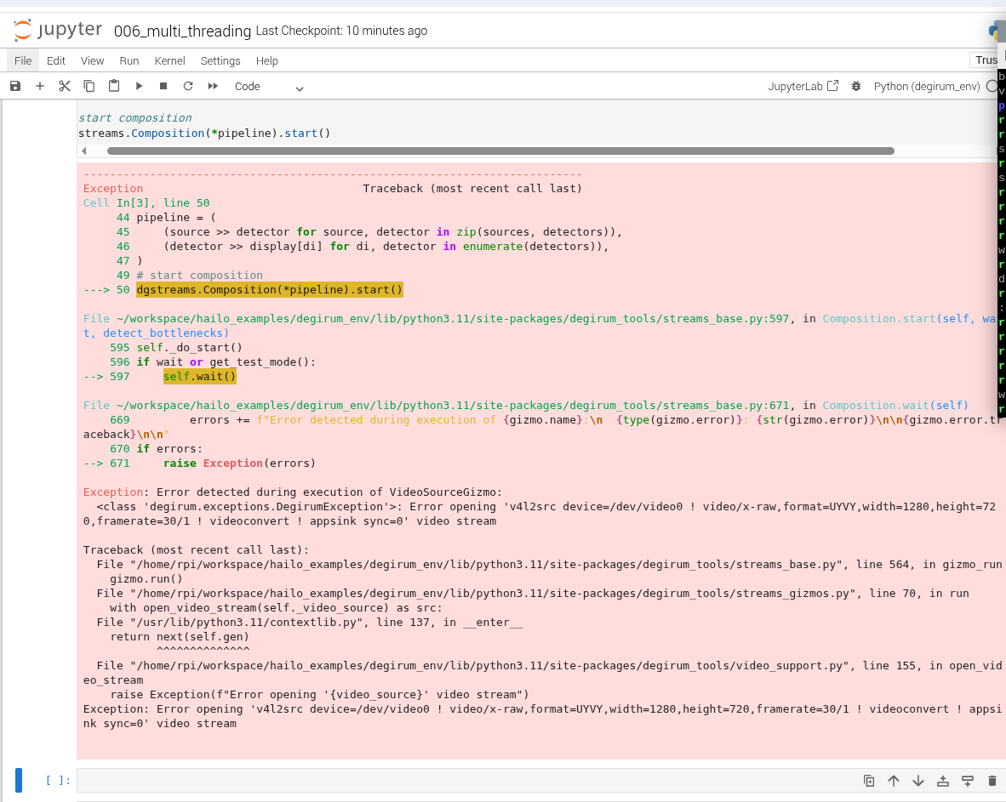Click the horizontal scrollbar under the code cell
The image size is (1006, 802).
(500, 151)
